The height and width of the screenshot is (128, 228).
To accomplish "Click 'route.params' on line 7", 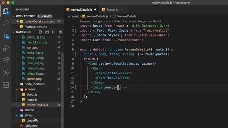I will [x=156, y=54].
